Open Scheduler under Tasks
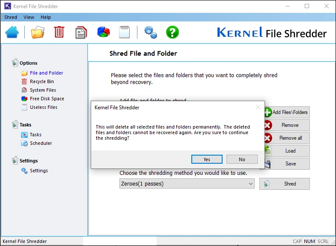Image resolution: width=336 pixels, height=246 pixels. coord(41,143)
